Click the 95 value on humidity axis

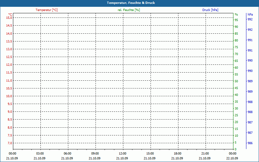[x=236, y=20]
